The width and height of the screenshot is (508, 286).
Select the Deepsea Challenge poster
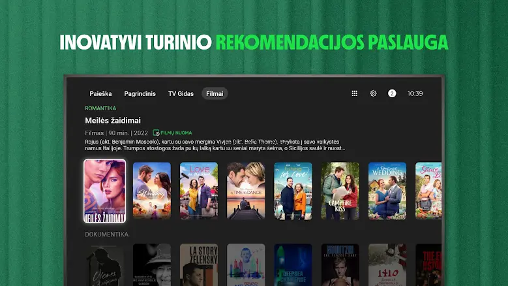click(x=293, y=265)
